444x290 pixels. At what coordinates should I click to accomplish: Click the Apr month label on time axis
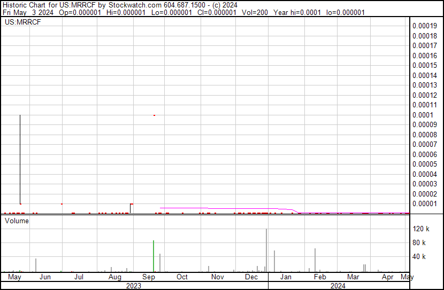point(387,277)
